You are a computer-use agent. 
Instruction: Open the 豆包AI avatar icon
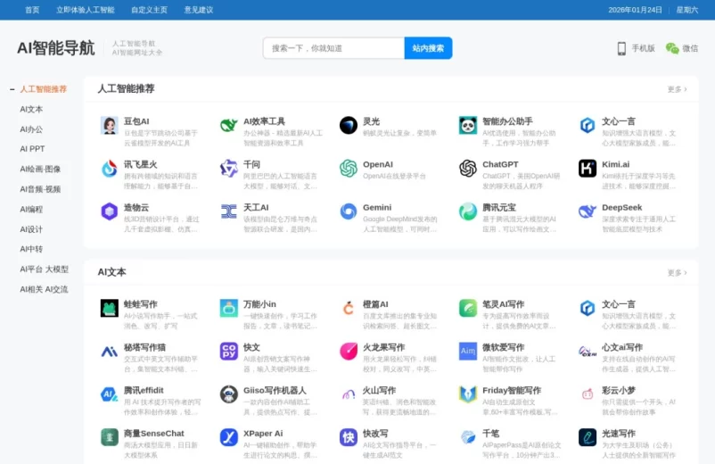click(110, 125)
